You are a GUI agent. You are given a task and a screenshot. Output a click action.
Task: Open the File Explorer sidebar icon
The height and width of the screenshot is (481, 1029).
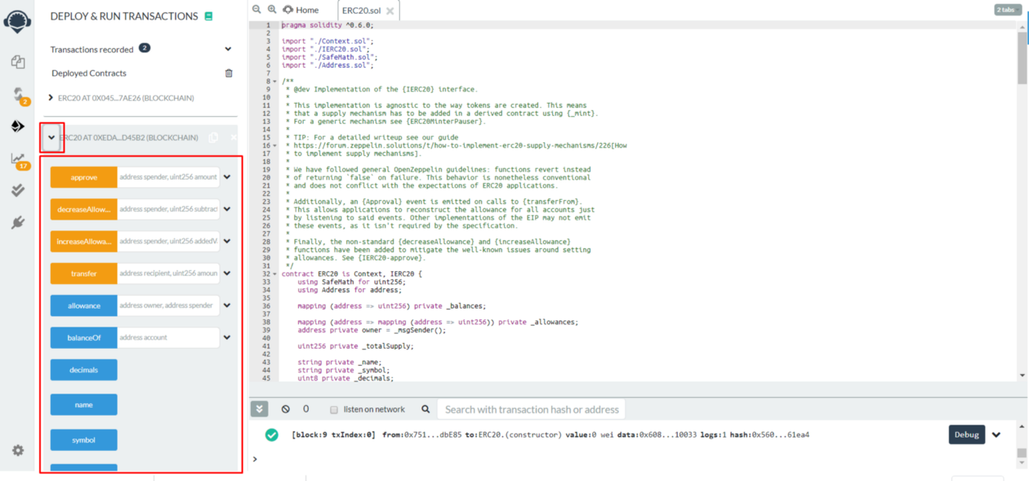pyautogui.click(x=18, y=62)
